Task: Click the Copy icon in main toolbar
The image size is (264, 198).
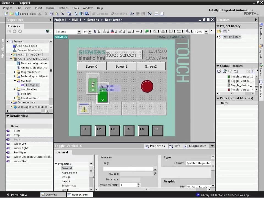Action: coord(52,14)
